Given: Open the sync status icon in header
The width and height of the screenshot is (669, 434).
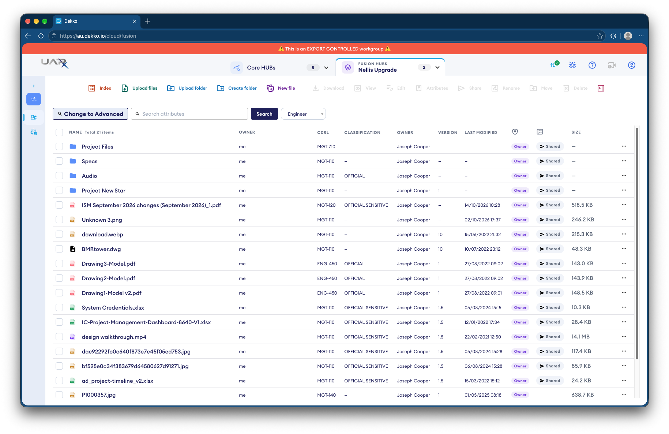Looking at the screenshot, I should [x=555, y=65].
